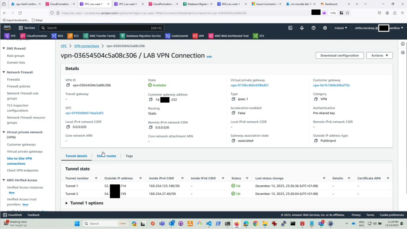The height and width of the screenshot is (229, 407).
Task: Open the CloudShell icon in top navigation bar
Action: pyautogui.click(x=291, y=28)
